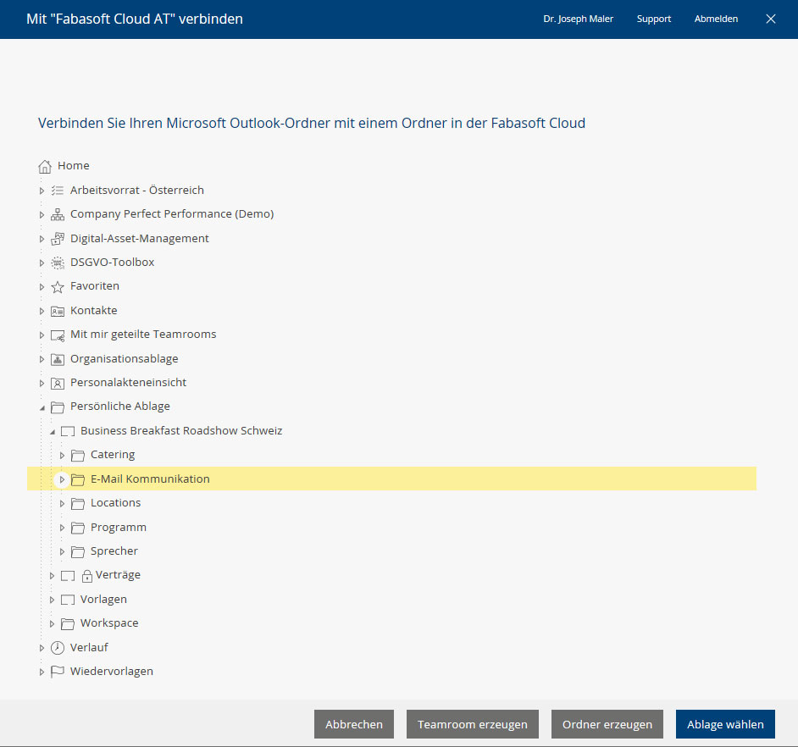Expand the Arbeitsvorrat - Österreich node
The height and width of the screenshot is (747, 798).
[x=42, y=191]
